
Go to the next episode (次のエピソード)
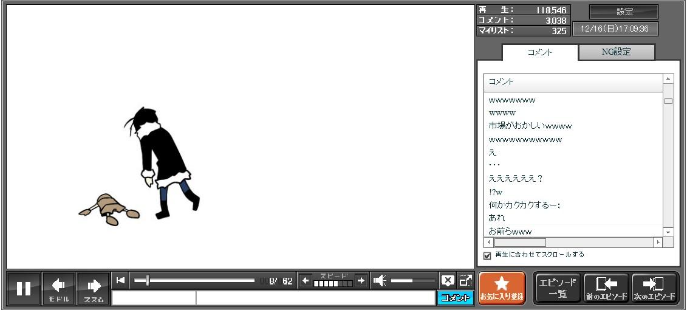click(x=654, y=288)
